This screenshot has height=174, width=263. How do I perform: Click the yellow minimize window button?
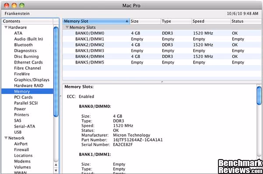pos(14,6)
